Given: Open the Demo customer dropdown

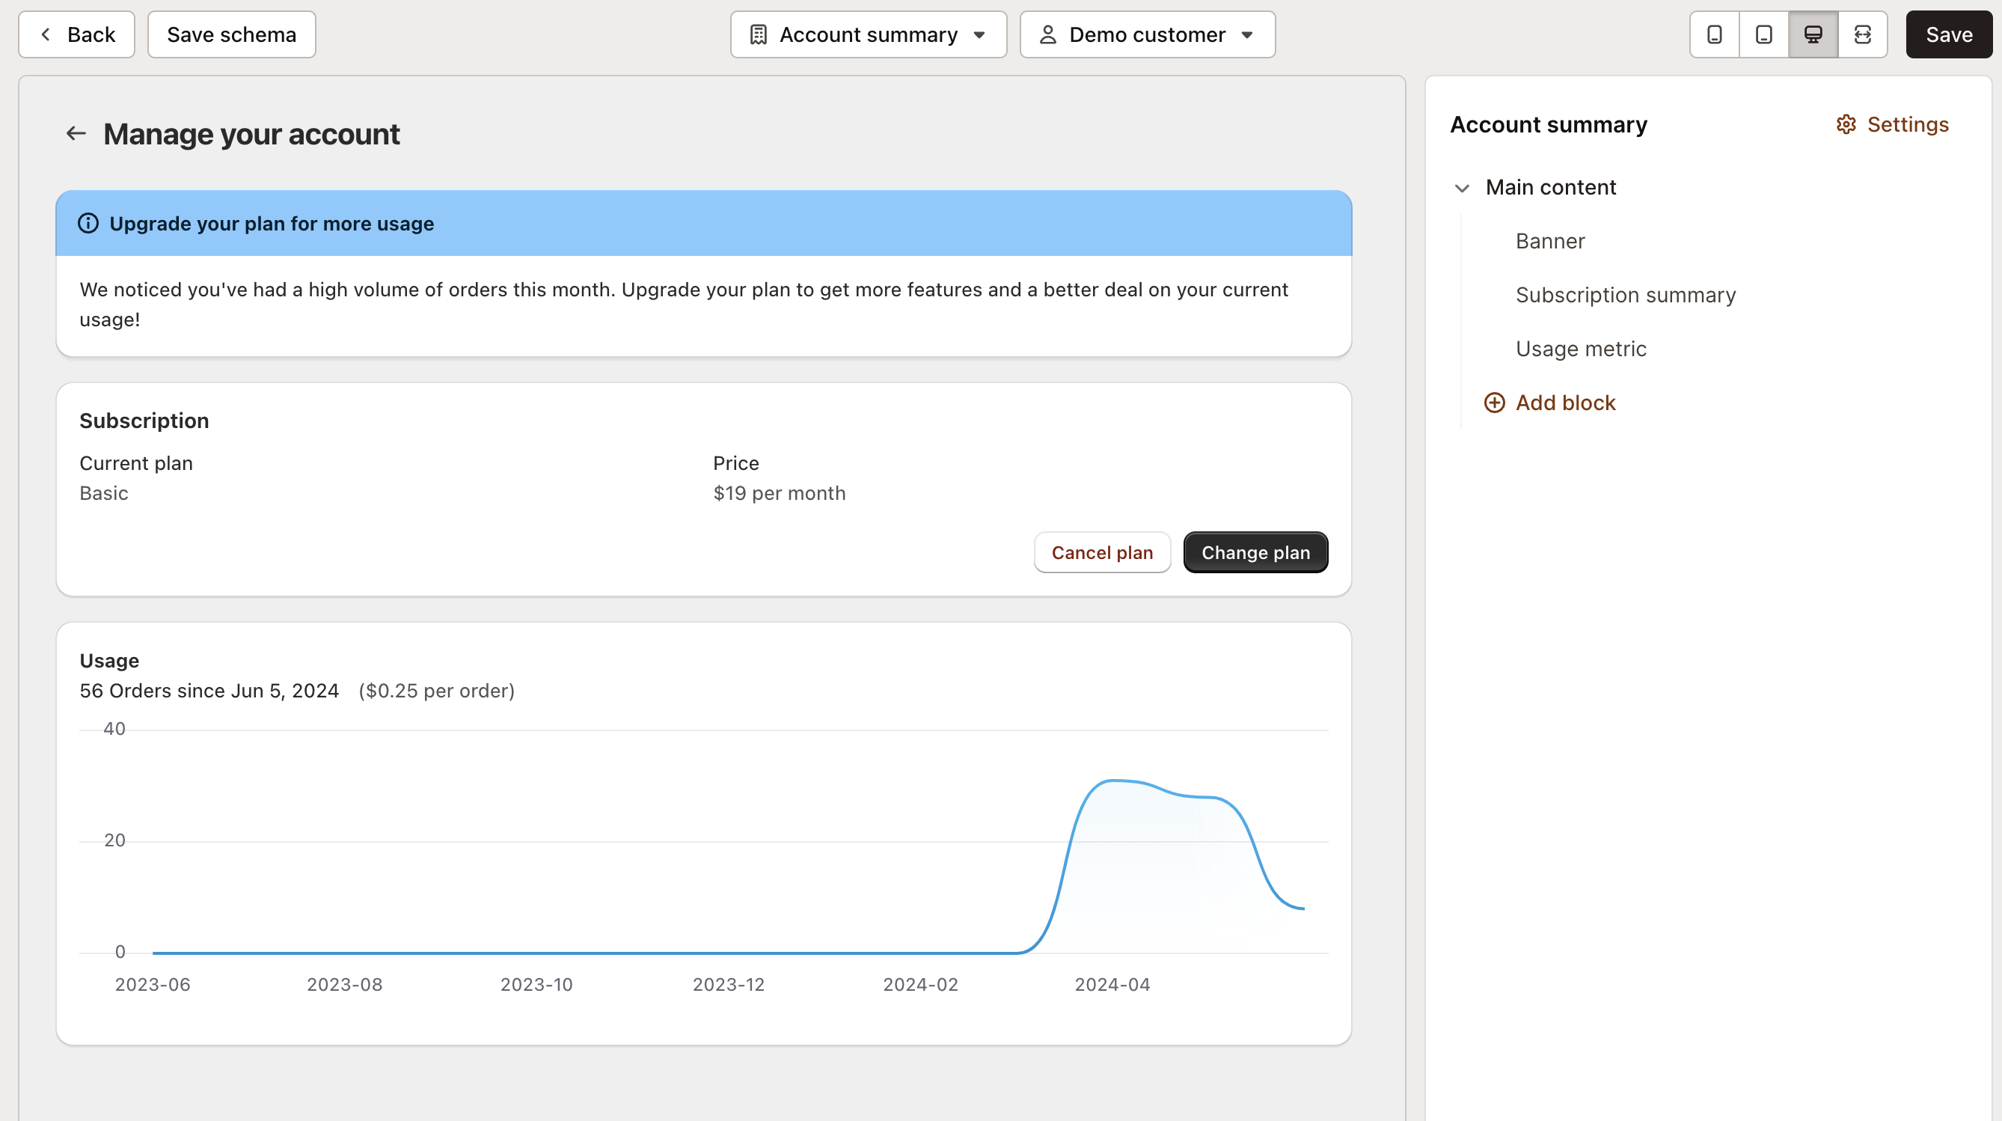Looking at the screenshot, I should coord(1147,34).
